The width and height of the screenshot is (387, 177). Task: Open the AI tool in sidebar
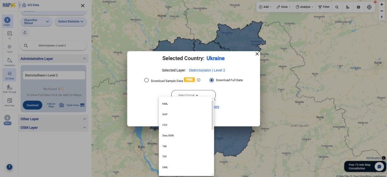coord(9,35)
